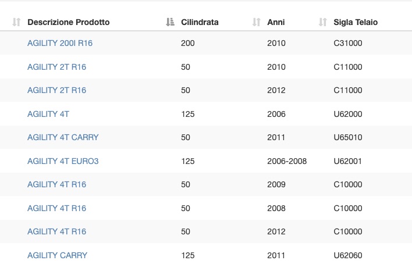Image resolution: width=412 pixels, height=271 pixels.
Task: Select the row with frame code U62001
Action: click(x=206, y=161)
